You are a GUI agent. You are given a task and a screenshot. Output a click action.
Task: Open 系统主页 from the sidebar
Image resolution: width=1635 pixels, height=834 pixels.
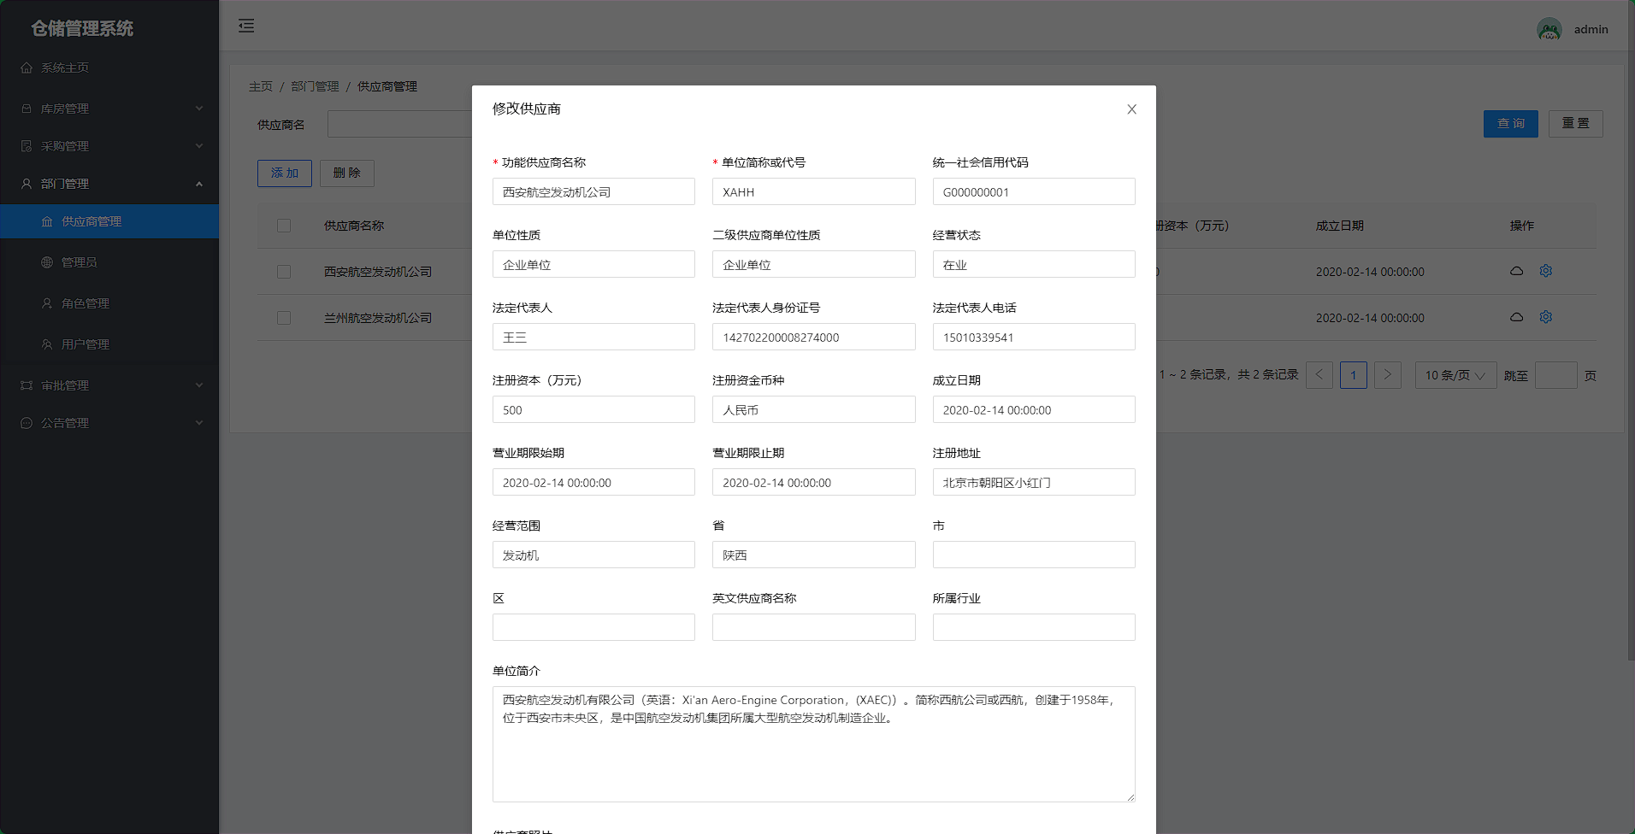[109, 68]
